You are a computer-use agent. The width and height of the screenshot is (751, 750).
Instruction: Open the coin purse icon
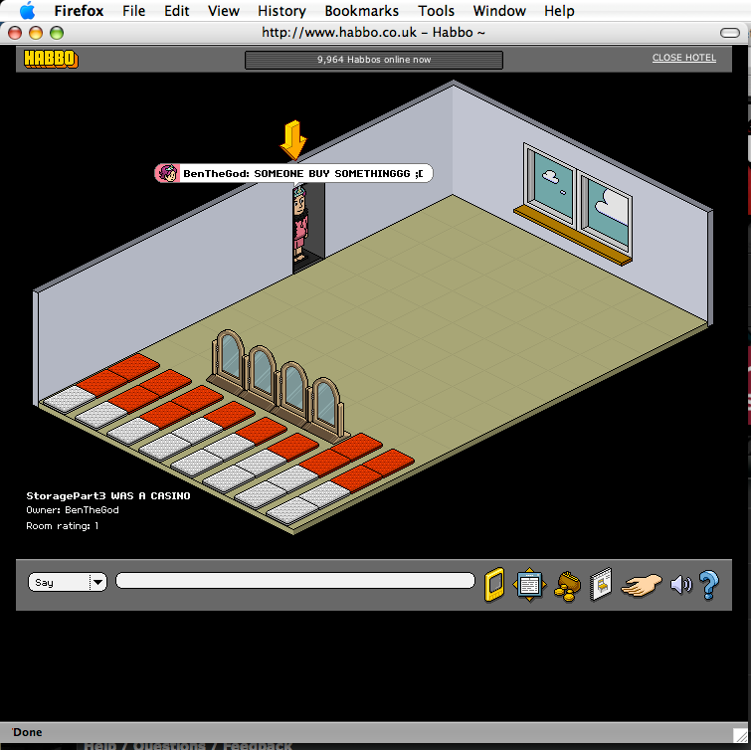point(567,585)
